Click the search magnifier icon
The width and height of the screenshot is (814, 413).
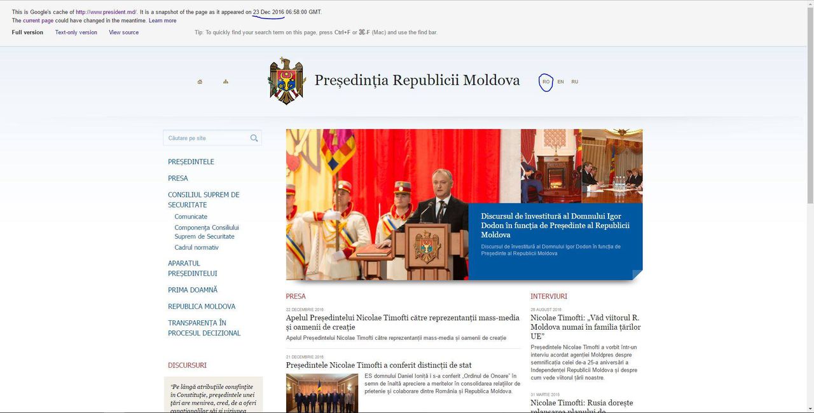[254, 138]
